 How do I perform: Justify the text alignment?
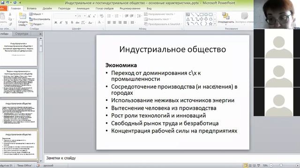125,23
